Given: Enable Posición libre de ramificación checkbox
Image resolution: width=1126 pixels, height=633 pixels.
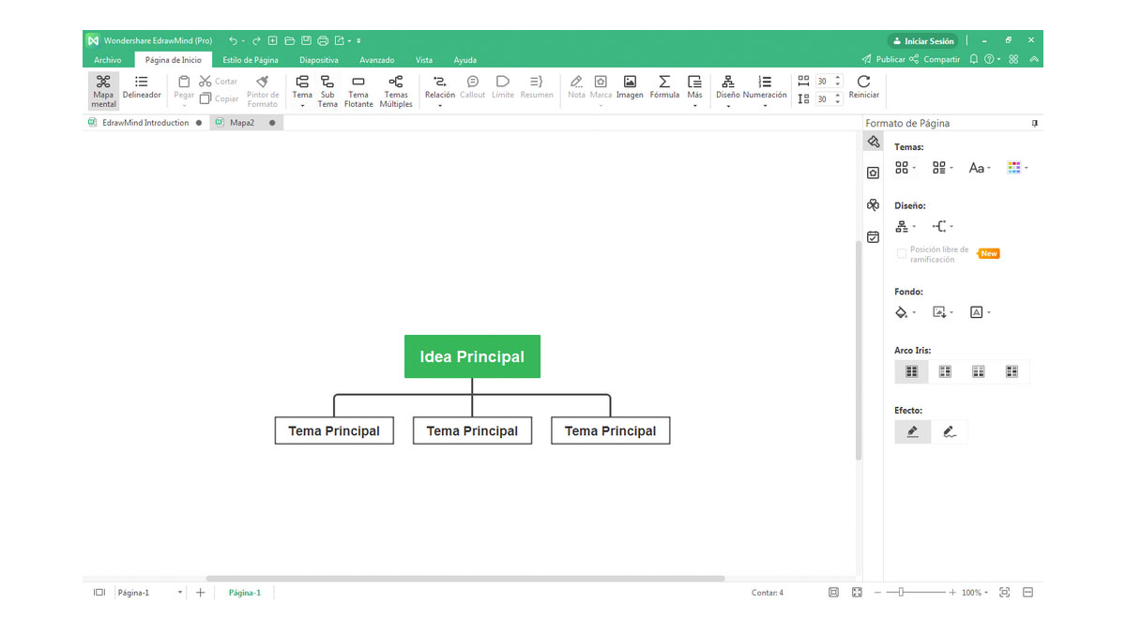Looking at the screenshot, I should tap(902, 253).
